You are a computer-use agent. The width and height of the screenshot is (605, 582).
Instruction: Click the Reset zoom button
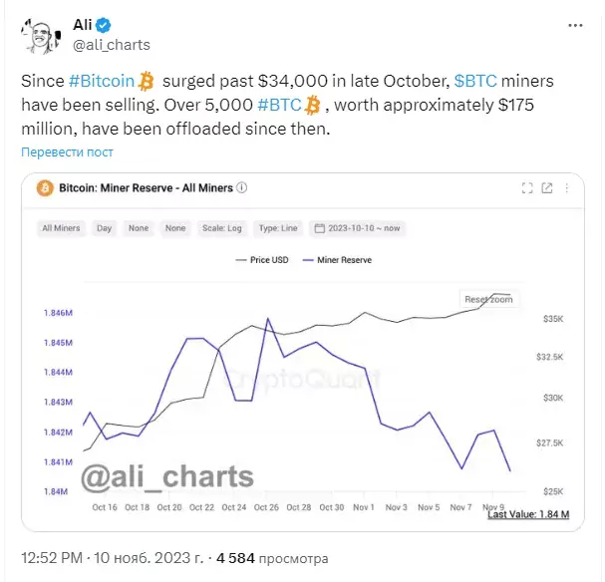[488, 299]
